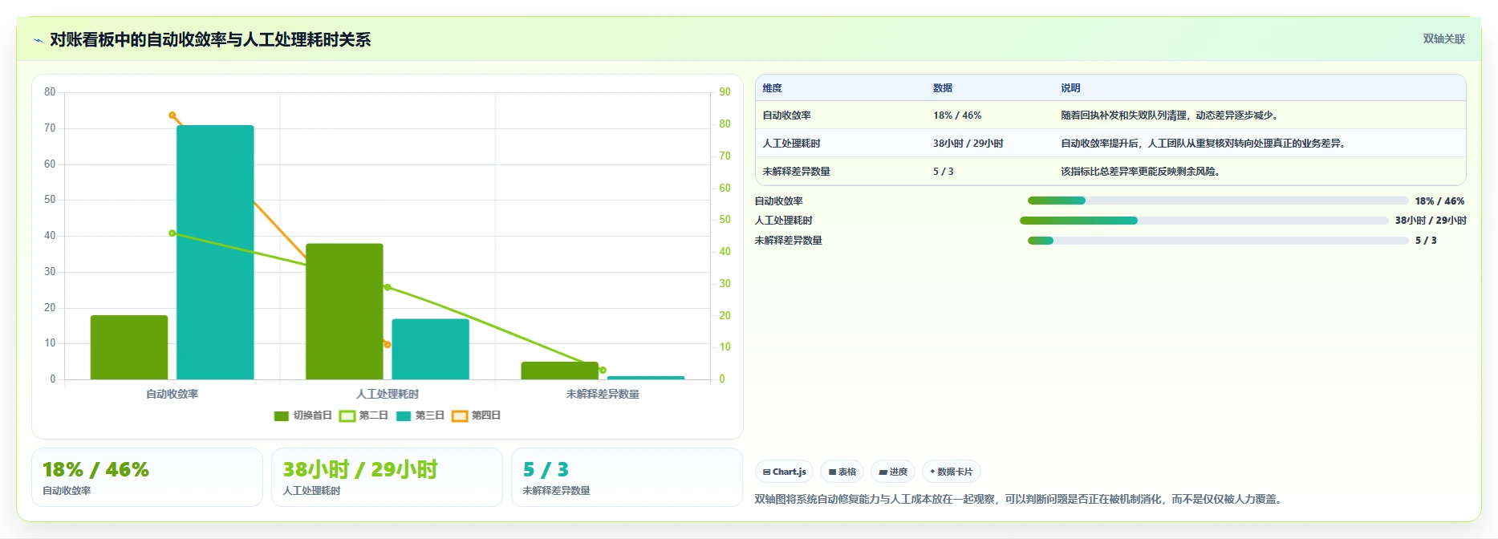Click the 数据卡片 tag chip
The height and width of the screenshot is (539, 1498).
pos(951,472)
